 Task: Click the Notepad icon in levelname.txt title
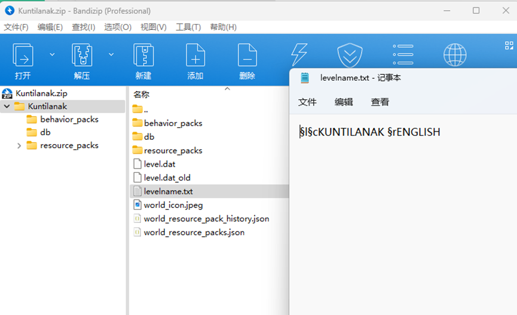click(x=305, y=78)
